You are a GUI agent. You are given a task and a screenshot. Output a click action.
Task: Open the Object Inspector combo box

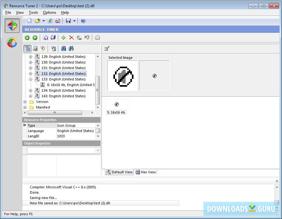pos(64,150)
